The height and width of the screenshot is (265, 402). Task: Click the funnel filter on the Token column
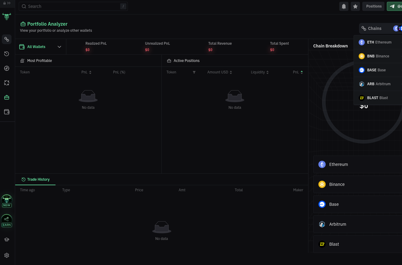194,72
